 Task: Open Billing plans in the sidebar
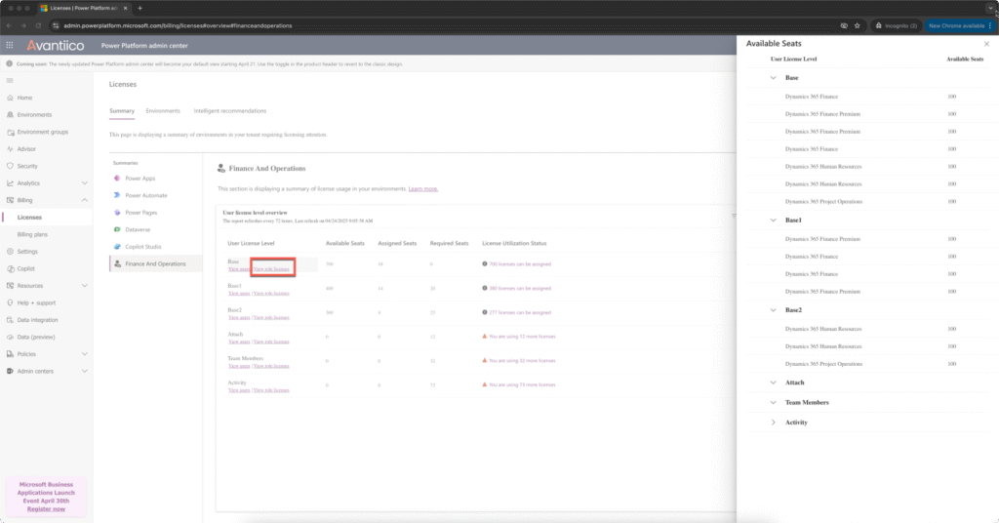tap(32, 234)
